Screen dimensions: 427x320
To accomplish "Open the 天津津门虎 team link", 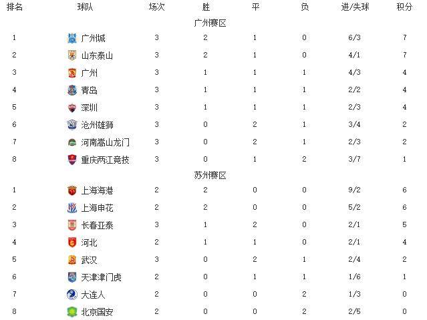I will 102,277.
